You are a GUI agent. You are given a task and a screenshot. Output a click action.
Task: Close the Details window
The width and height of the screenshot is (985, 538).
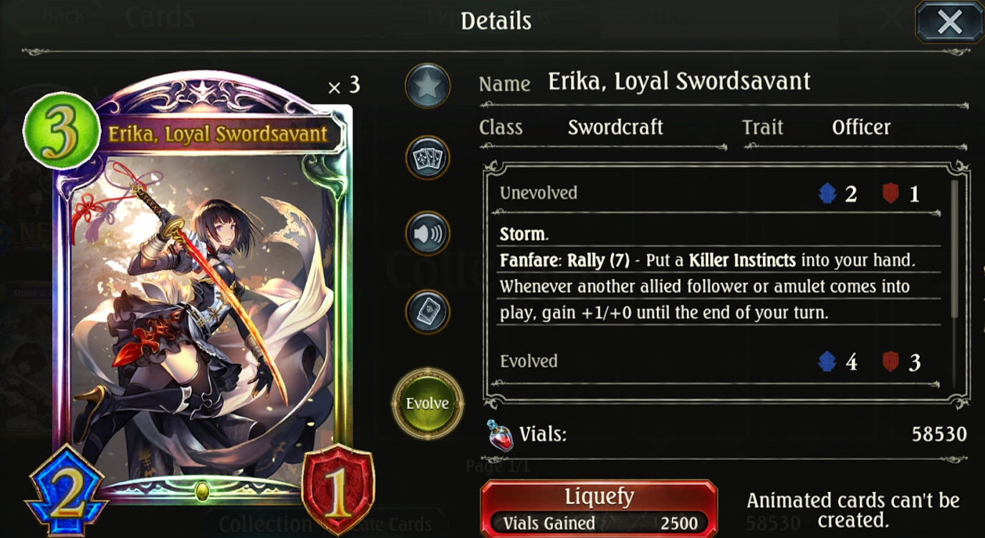950,22
